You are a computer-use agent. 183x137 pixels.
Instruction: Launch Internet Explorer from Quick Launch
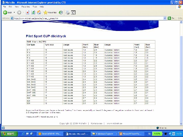tap(23, 134)
